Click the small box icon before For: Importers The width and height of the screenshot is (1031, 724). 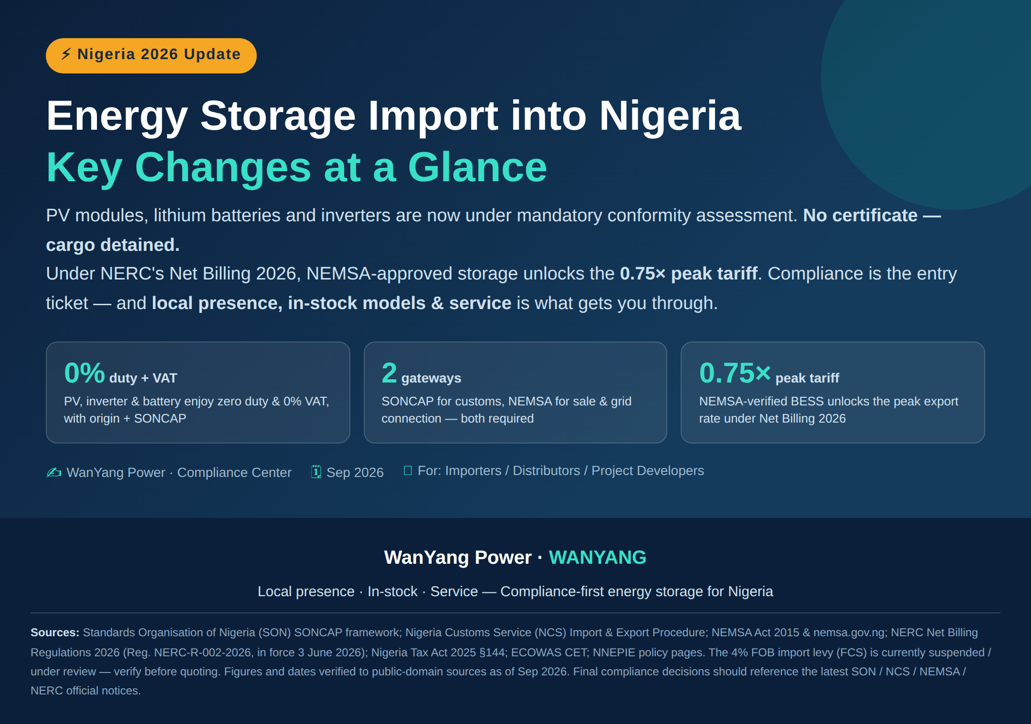point(408,471)
